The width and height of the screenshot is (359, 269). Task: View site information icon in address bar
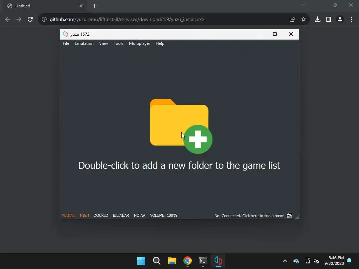coord(44,20)
